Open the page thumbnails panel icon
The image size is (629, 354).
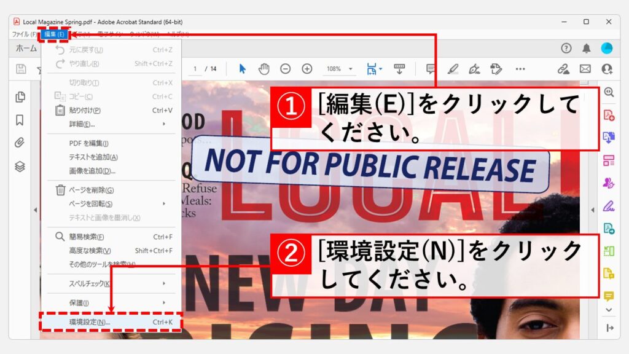20,96
